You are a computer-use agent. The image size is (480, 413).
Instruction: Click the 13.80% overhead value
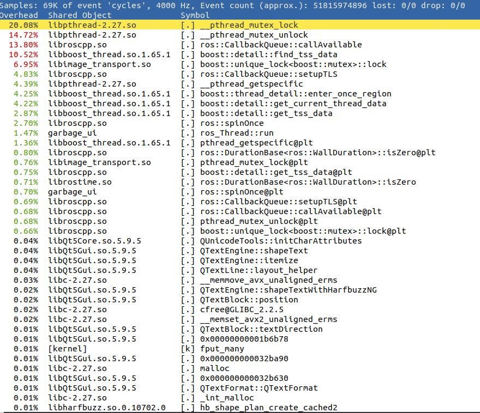pos(23,45)
